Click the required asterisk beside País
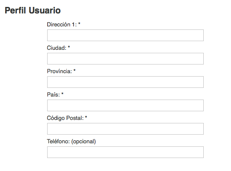The image size is (231, 171). [x=62, y=94]
